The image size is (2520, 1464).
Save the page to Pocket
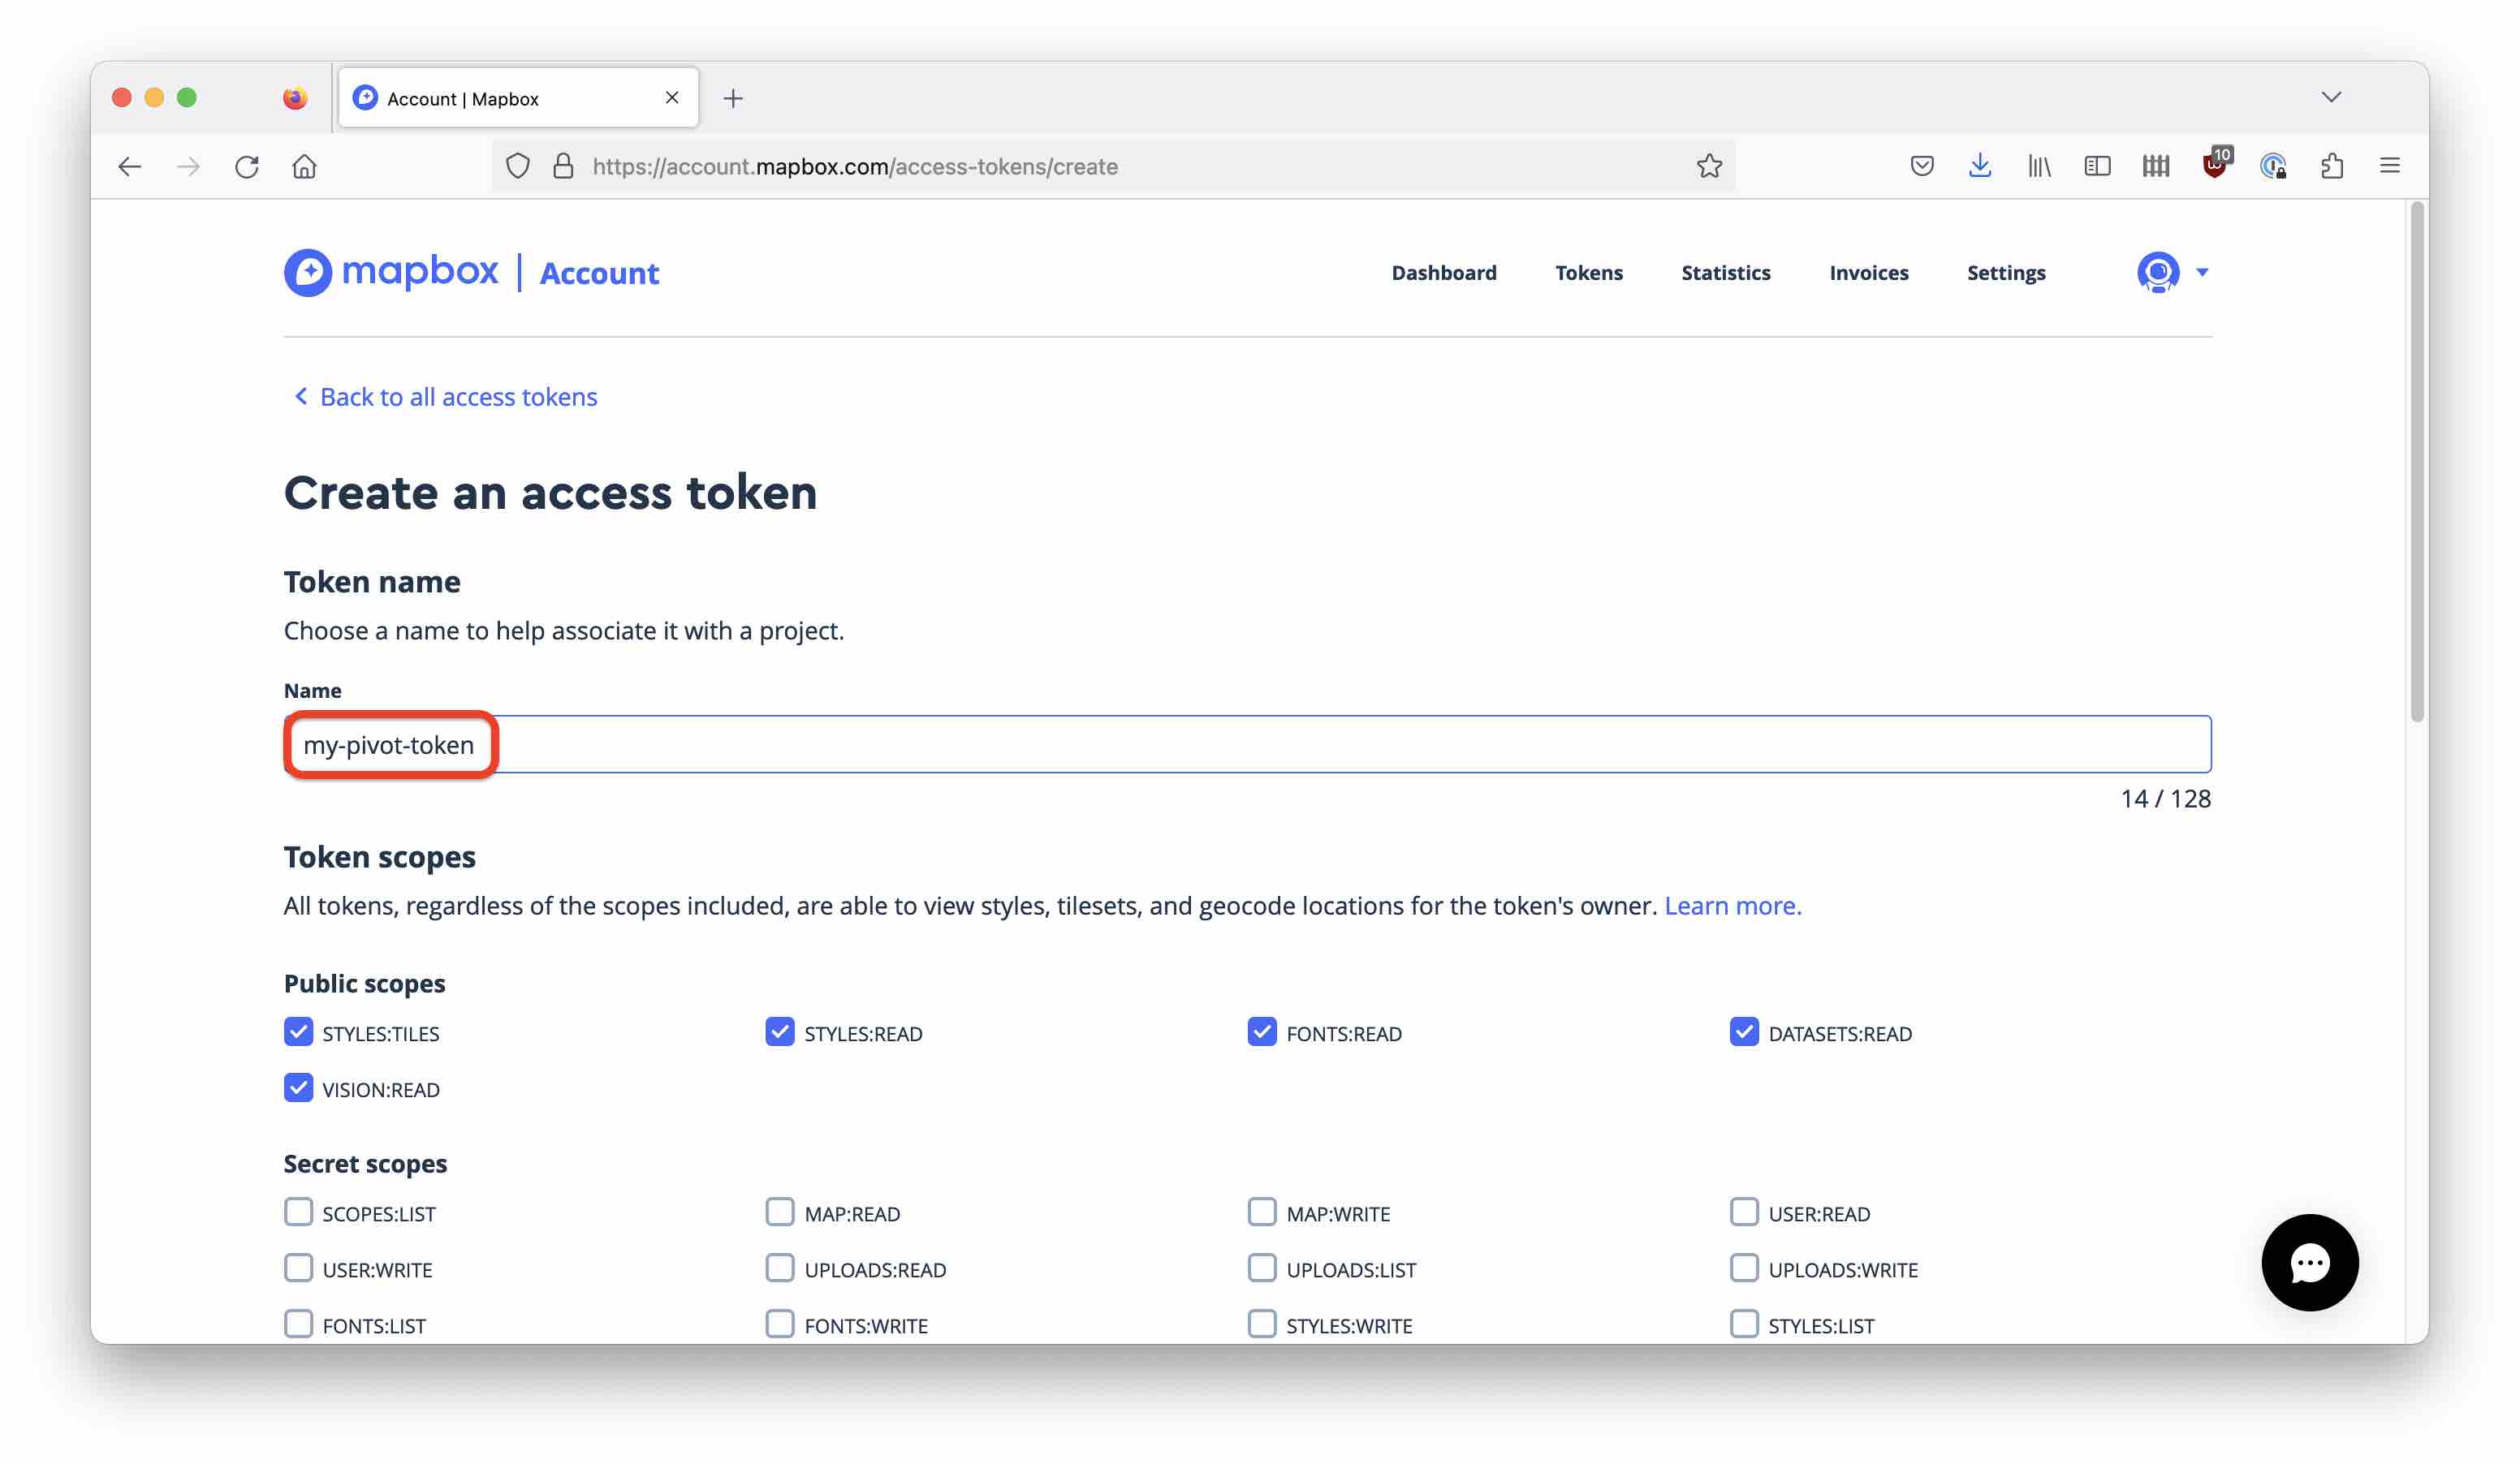1922,166
